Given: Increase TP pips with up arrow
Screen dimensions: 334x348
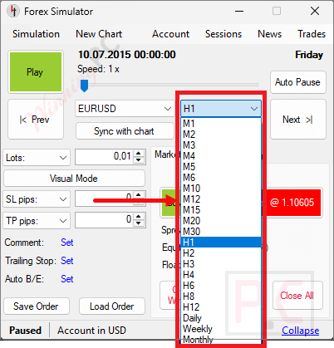Looking at the screenshot, I should pyautogui.click(x=139, y=217).
